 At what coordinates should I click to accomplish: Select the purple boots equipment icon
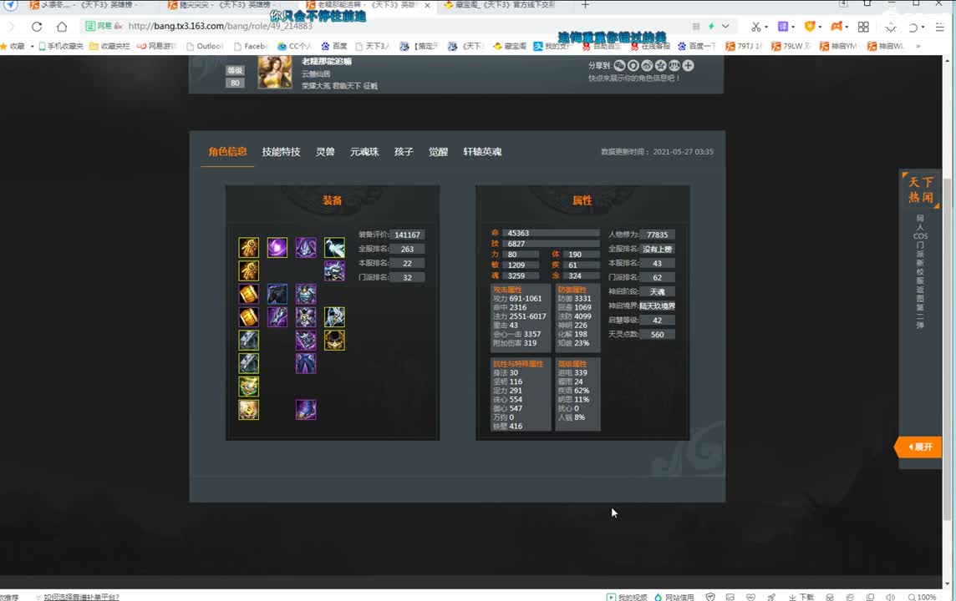306,409
